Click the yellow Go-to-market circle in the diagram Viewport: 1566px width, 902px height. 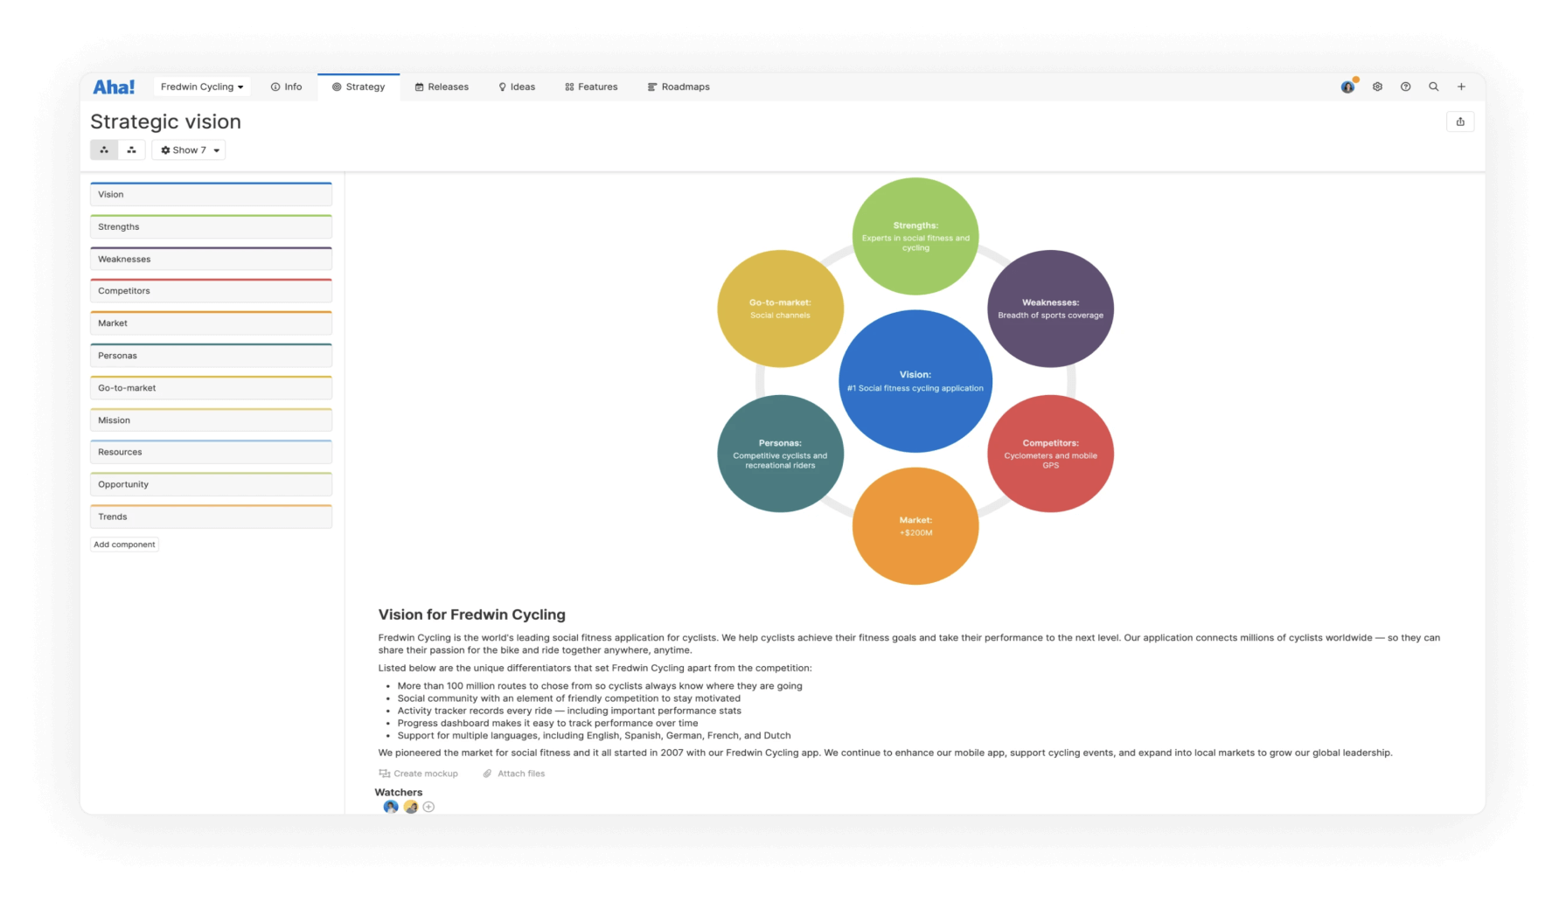point(780,309)
